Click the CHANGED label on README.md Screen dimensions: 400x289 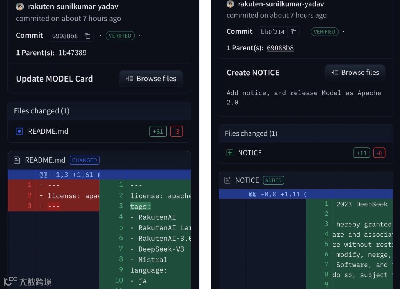click(84, 160)
